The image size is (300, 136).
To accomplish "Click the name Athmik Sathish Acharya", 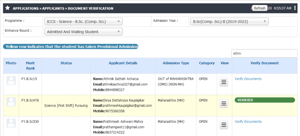I will point(121,79).
